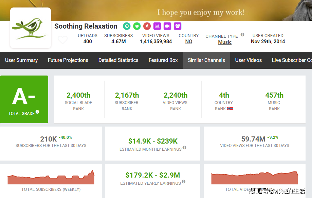
Task: Click the teal clock badge icon
Action: tap(127, 26)
